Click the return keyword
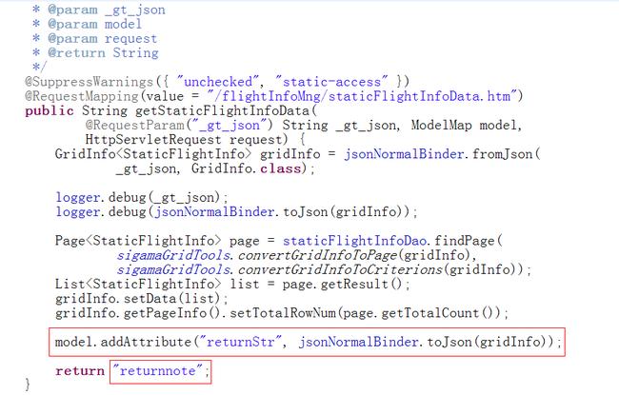The image size is (619, 395). click(80, 371)
